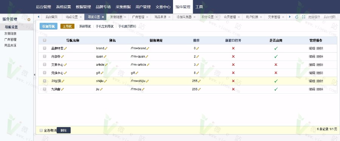Click the refresh icon in tab bar

(x=297, y=17)
